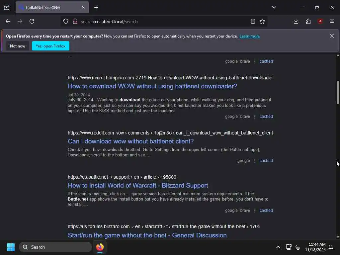Click the scrollbar up arrow

click(338, 55)
